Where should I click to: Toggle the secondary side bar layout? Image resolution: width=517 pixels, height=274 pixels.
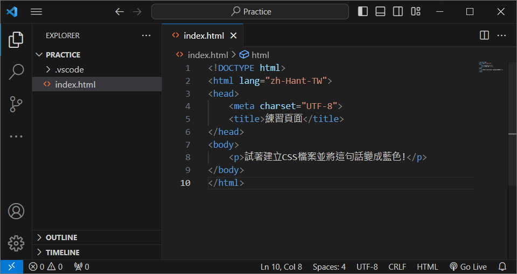[397, 12]
